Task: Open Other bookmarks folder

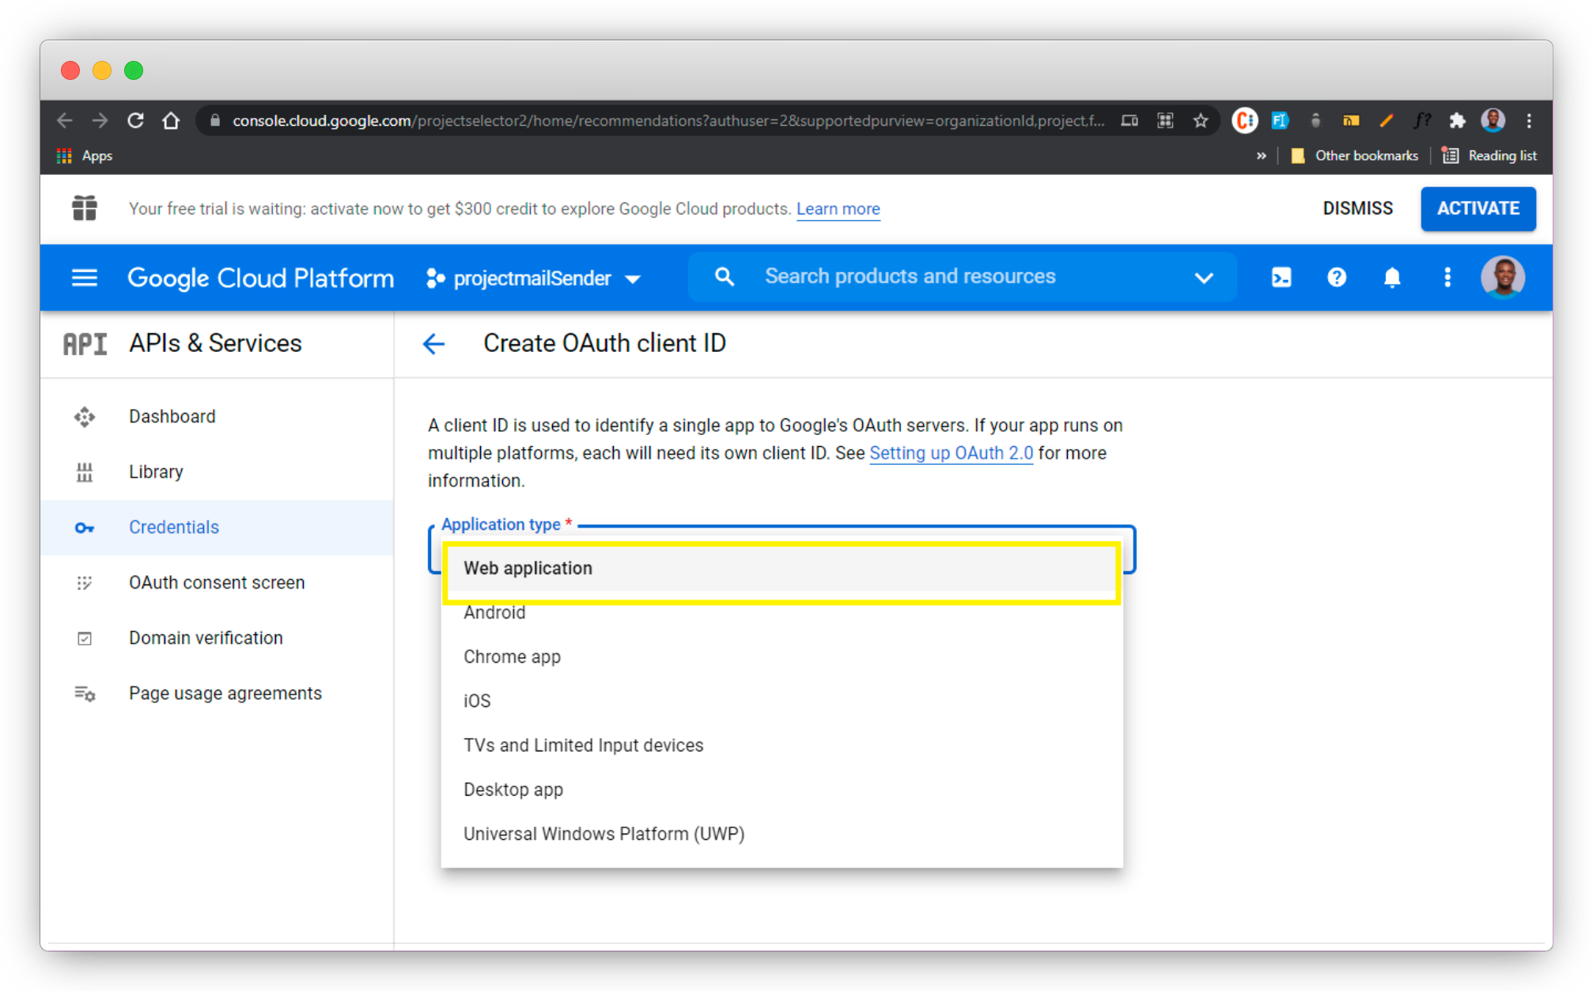Action: 1355,156
